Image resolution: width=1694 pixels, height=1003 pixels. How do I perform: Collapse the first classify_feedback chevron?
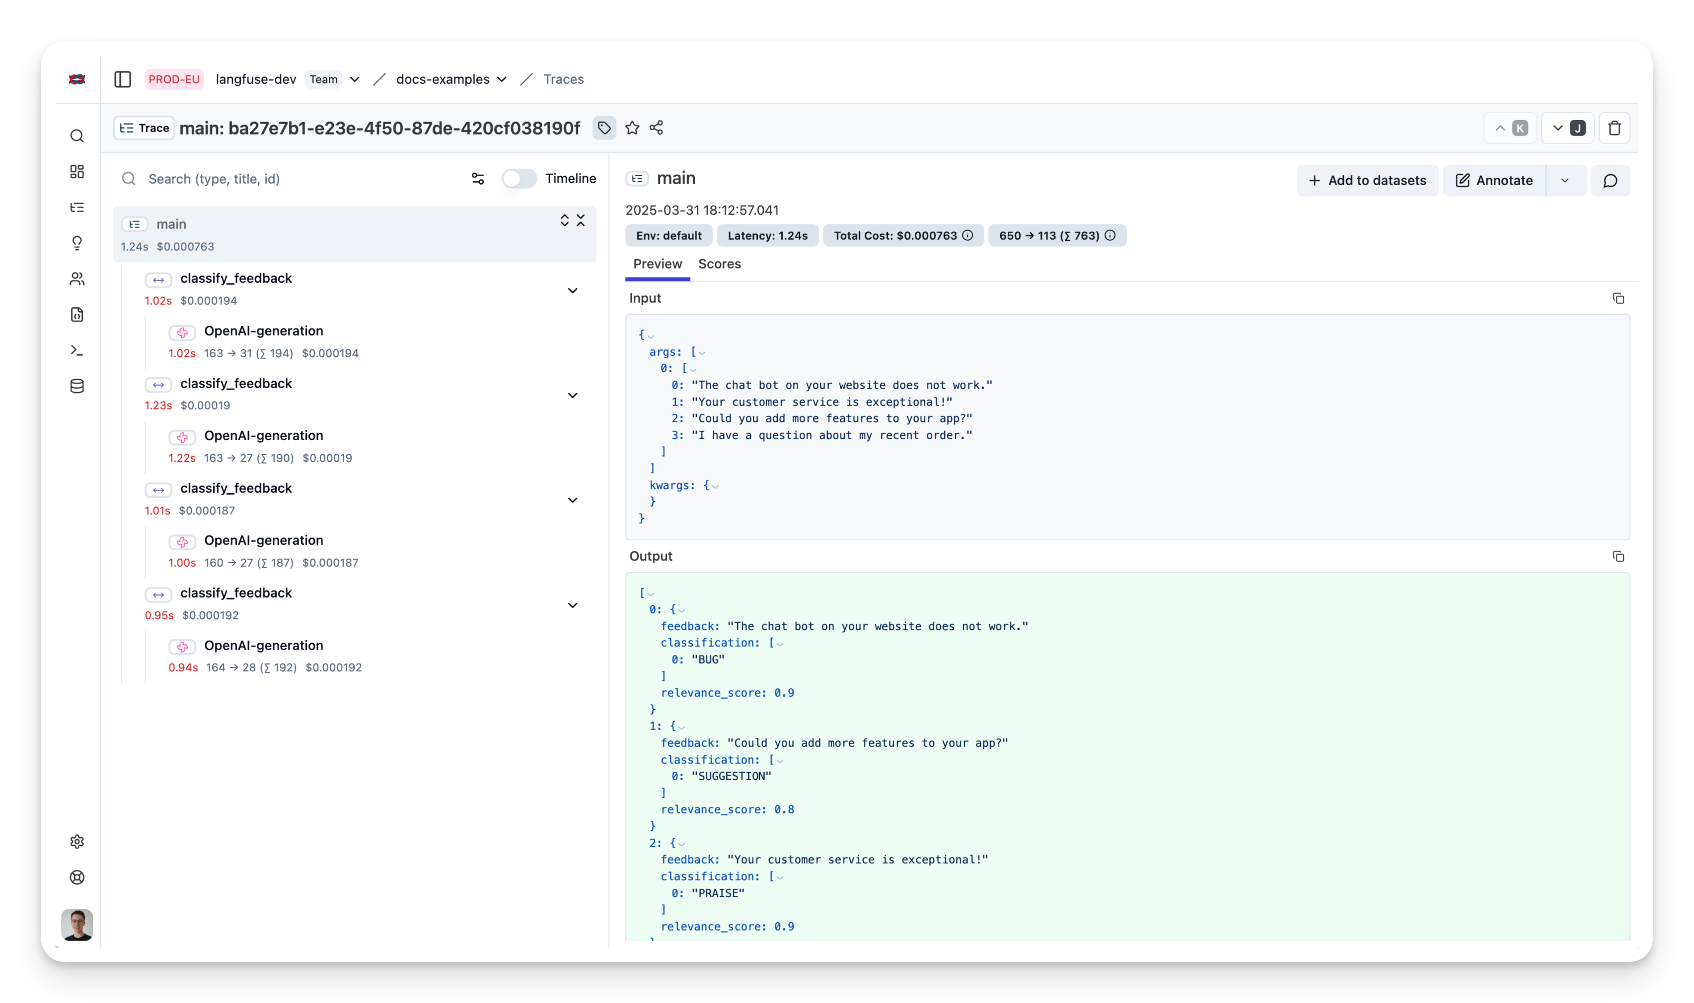click(572, 291)
